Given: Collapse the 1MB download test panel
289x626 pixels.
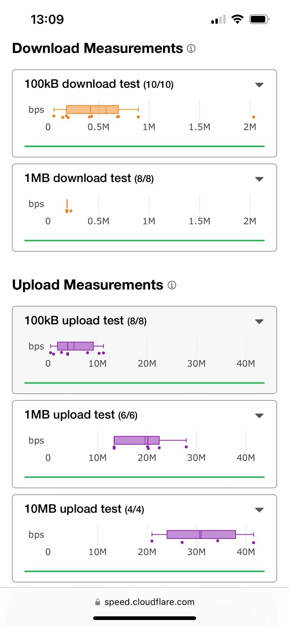Looking at the screenshot, I should (x=259, y=179).
